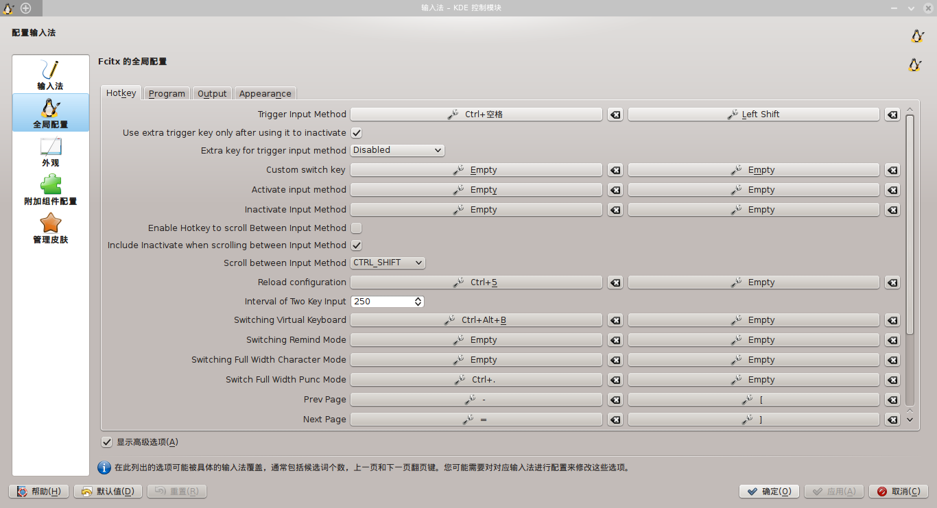Edit the Next Page ']' shortcut button

[753, 420]
